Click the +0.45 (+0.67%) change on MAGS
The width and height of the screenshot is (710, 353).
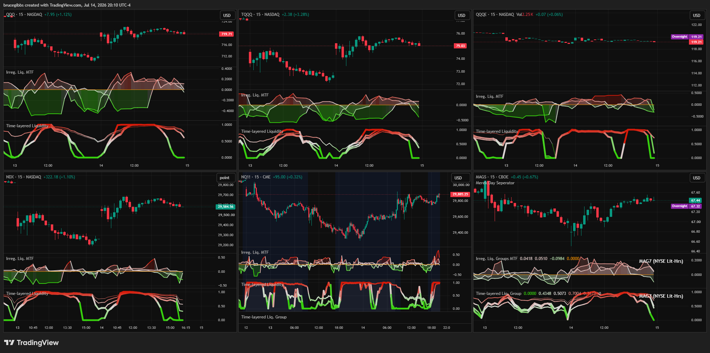coord(524,177)
